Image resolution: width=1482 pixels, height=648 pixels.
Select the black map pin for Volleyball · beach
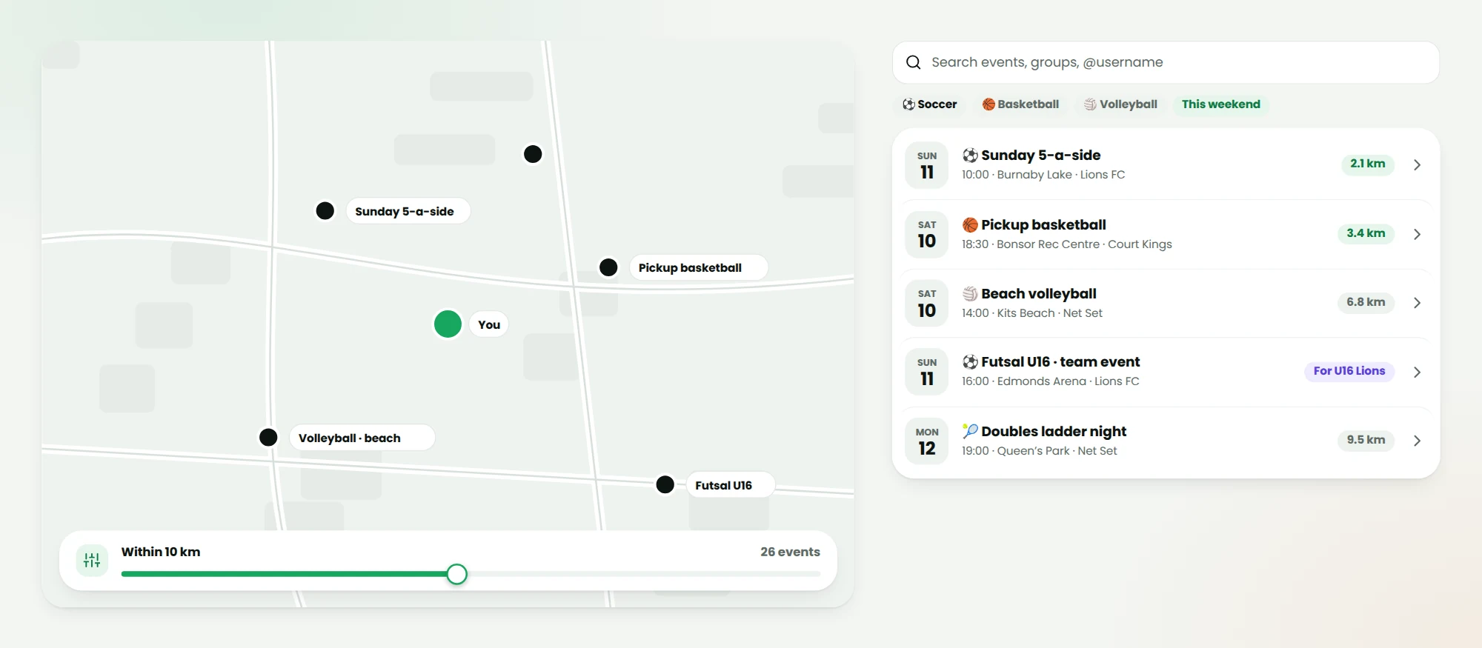point(268,438)
